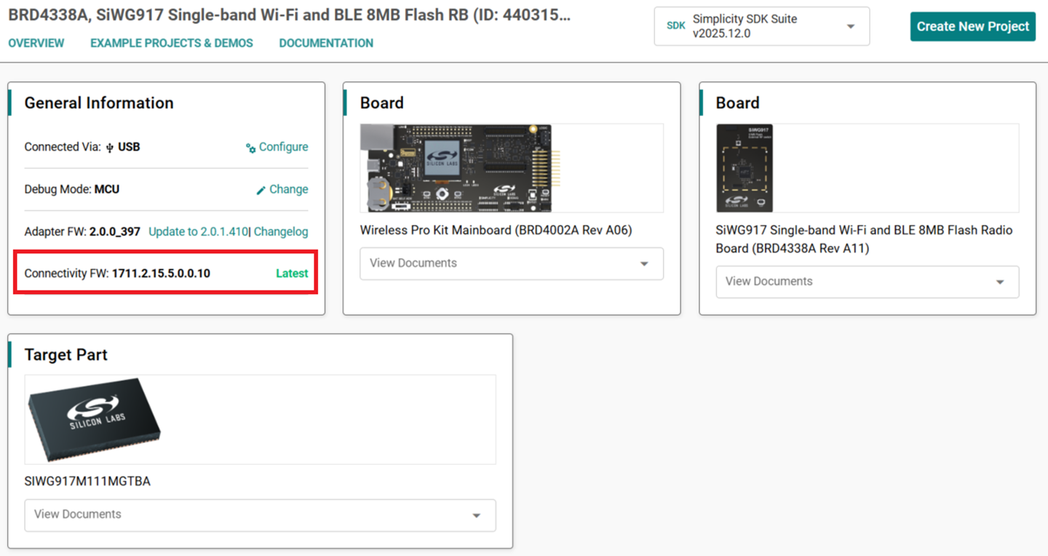Click the gear icon beside Configure

[x=251, y=148]
